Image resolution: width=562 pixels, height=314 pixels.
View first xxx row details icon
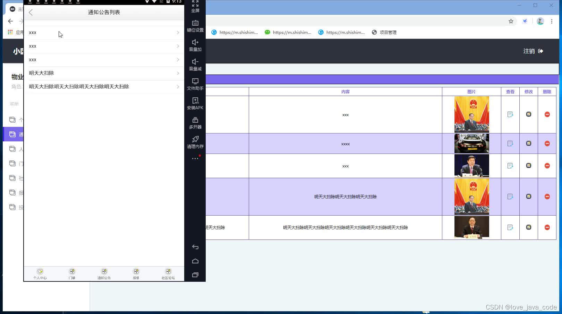(510, 114)
